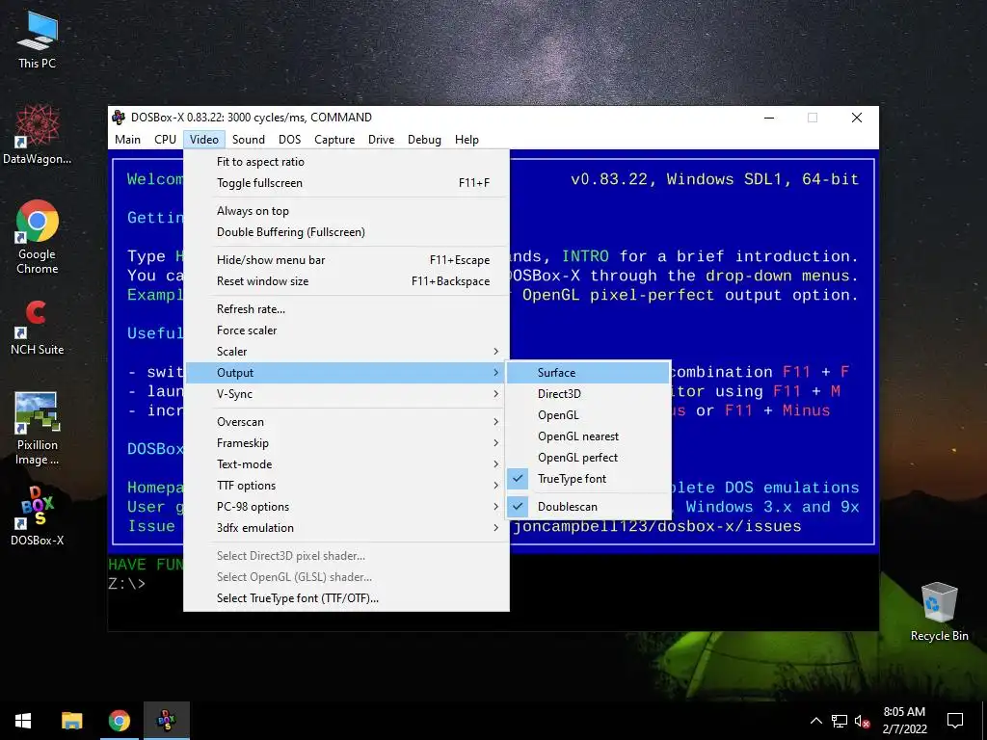Select OpenGL output
The width and height of the screenshot is (987, 740).
point(588,415)
